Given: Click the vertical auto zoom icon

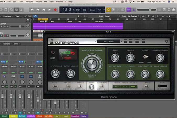Looking at the screenshot, I should pos(148,16).
